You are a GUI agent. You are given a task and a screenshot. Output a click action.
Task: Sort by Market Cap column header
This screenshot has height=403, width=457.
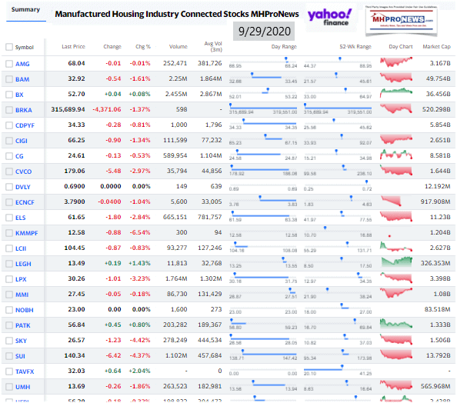click(436, 47)
